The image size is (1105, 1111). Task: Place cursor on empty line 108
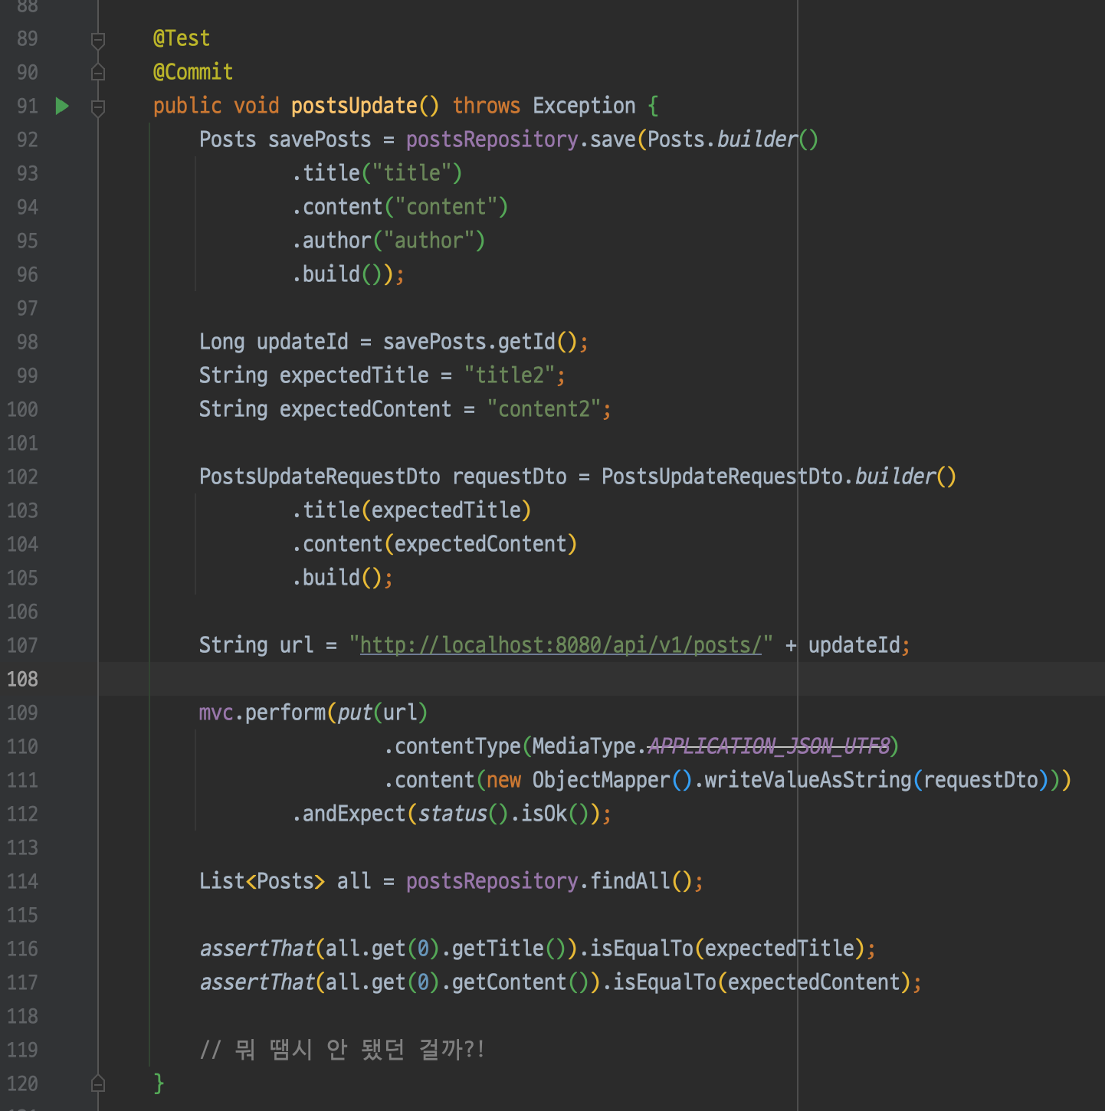coord(602,679)
